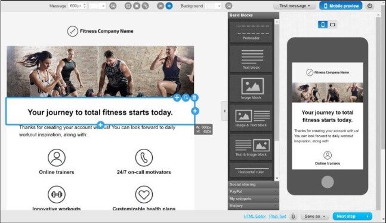Expand the History section

click(x=254, y=206)
